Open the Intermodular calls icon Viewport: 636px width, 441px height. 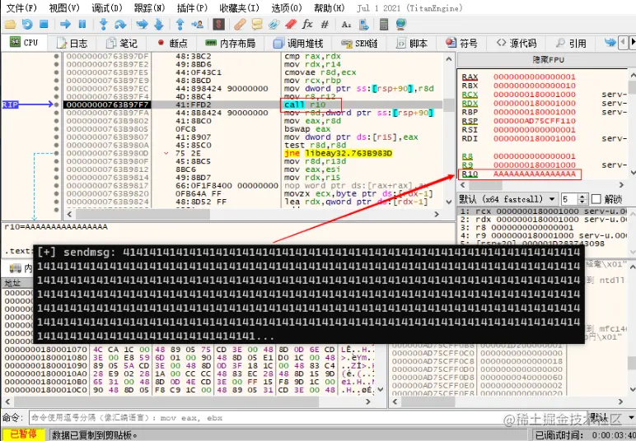[364, 25]
